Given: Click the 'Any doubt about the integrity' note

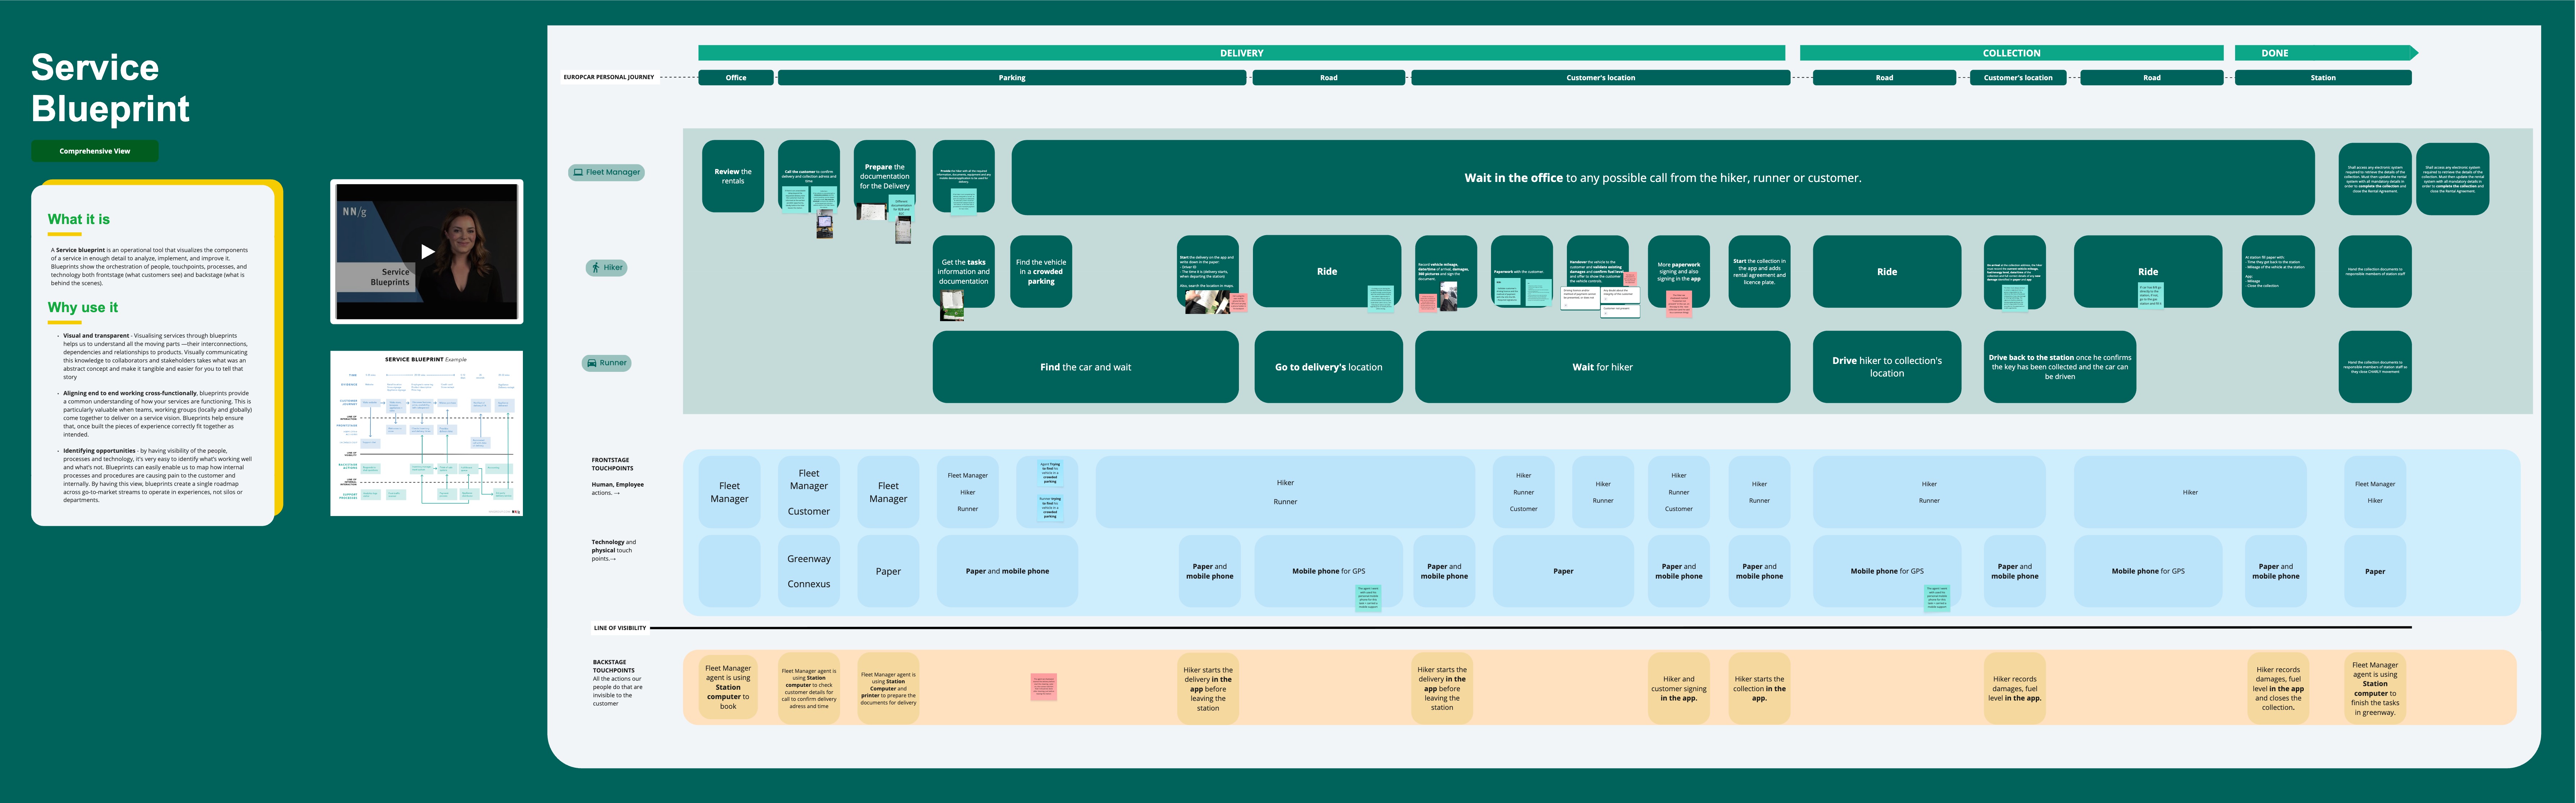Looking at the screenshot, I should point(1620,294).
